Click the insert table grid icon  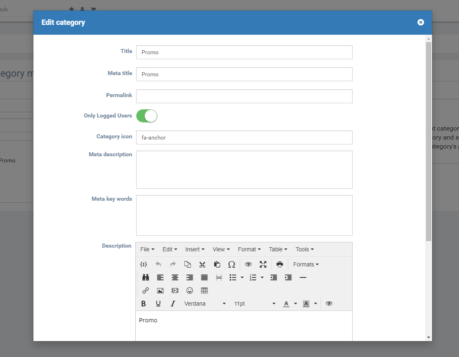click(x=204, y=290)
